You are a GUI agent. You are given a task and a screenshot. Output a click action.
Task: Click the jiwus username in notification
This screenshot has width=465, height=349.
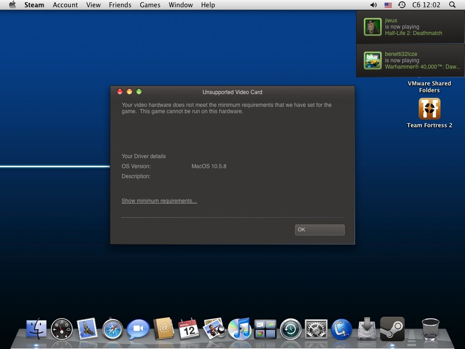[x=391, y=20]
